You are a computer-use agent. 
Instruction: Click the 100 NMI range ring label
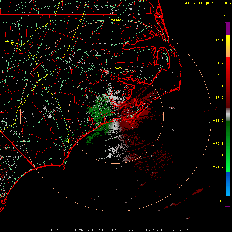pyautogui.click(x=116, y=20)
